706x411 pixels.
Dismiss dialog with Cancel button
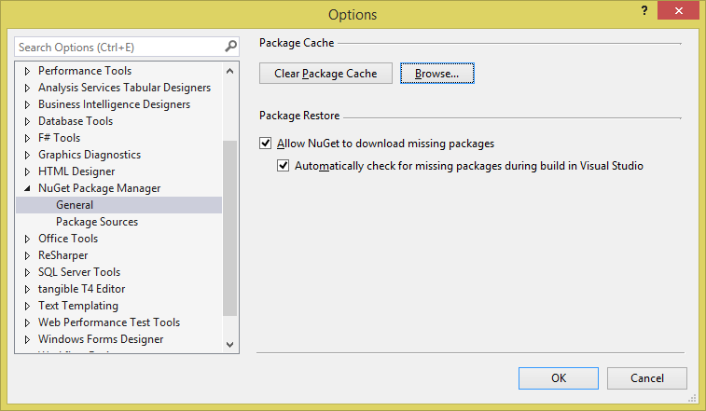[x=646, y=378]
